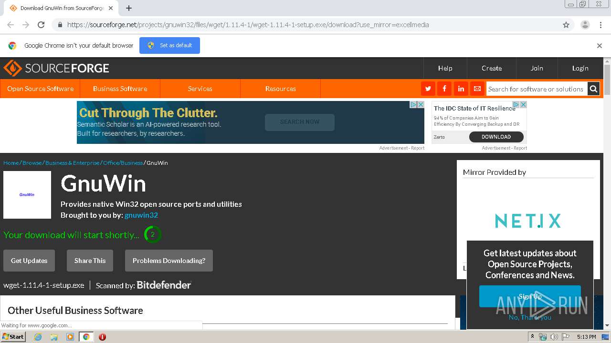This screenshot has width=611, height=343.
Task: Open the Chrome three-dot menu
Action: click(x=600, y=25)
